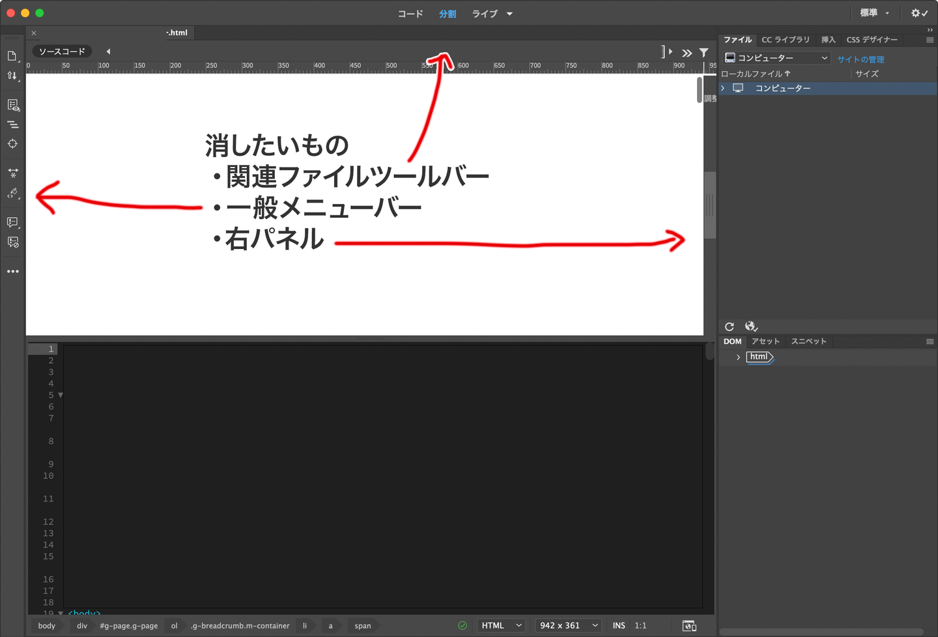The image size is (938, 637).
Task: Switch to 分割 view
Action: pyautogui.click(x=448, y=14)
